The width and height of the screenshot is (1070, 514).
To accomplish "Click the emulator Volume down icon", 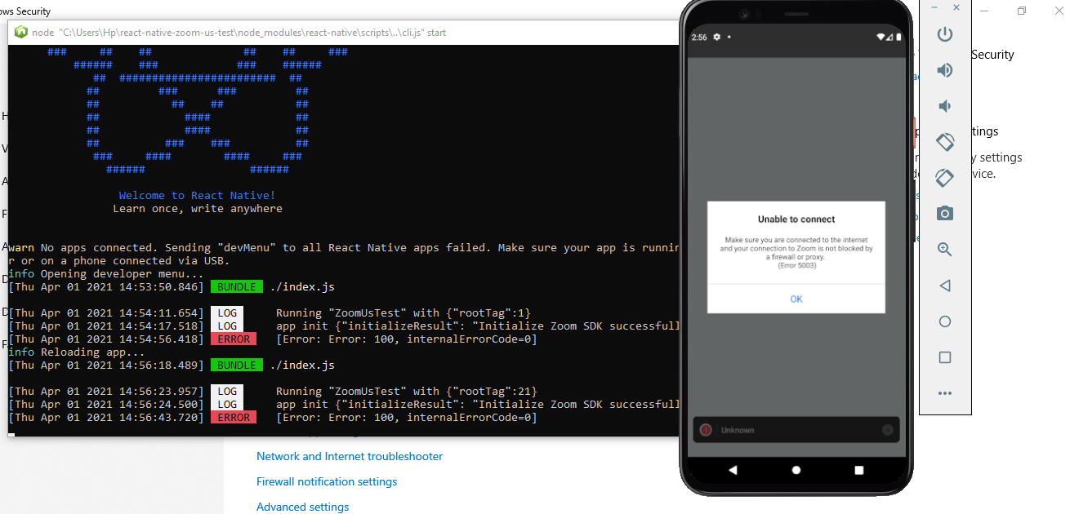I will click(944, 106).
